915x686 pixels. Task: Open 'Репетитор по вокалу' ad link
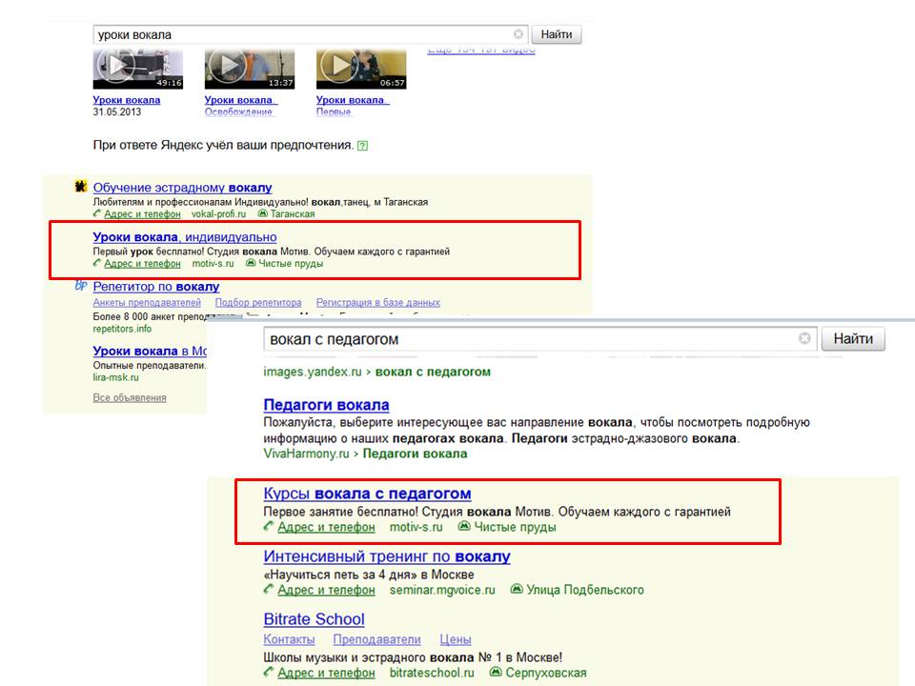pos(156,287)
